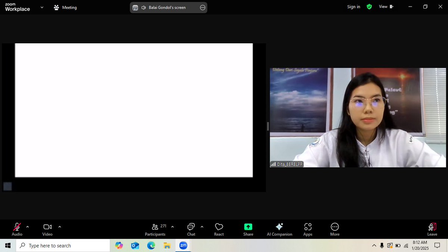This screenshot has height=252, width=448.
Task: Check the battery status tray icon
Action: 398,246
